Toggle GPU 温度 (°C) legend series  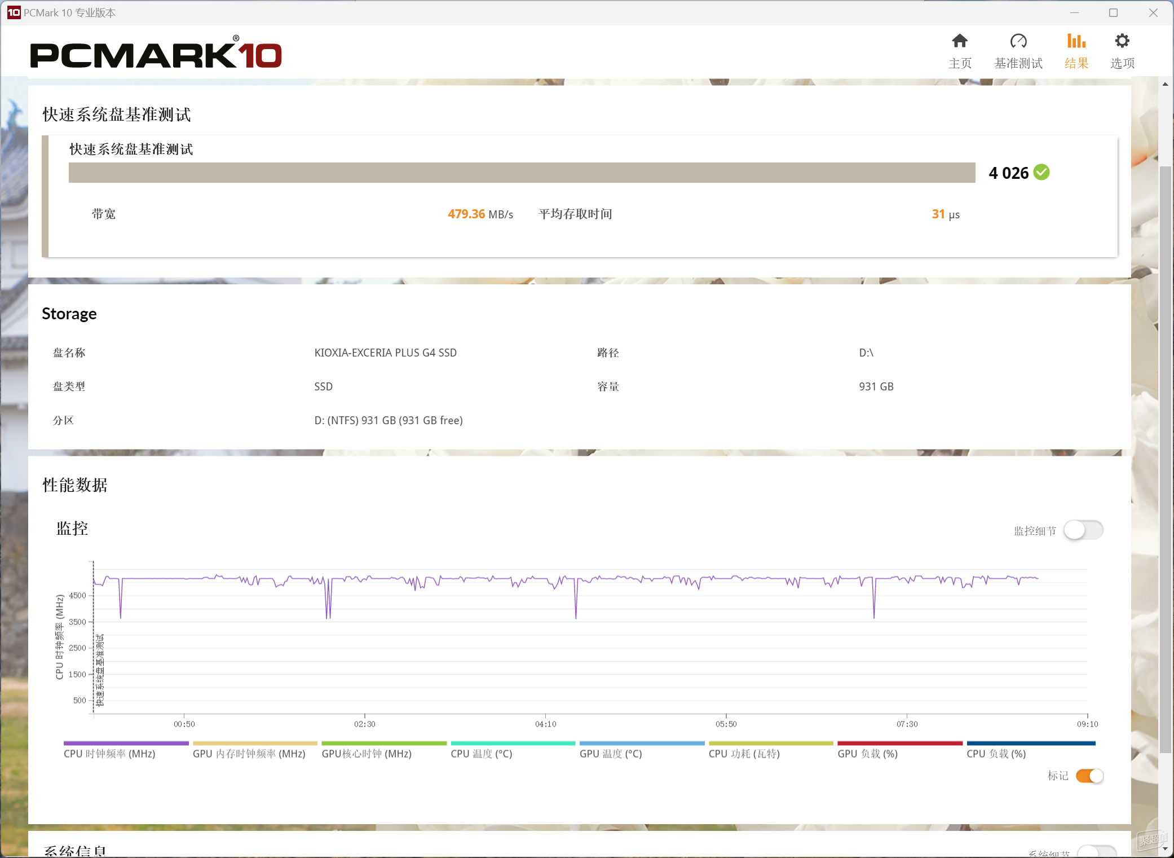click(x=642, y=750)
